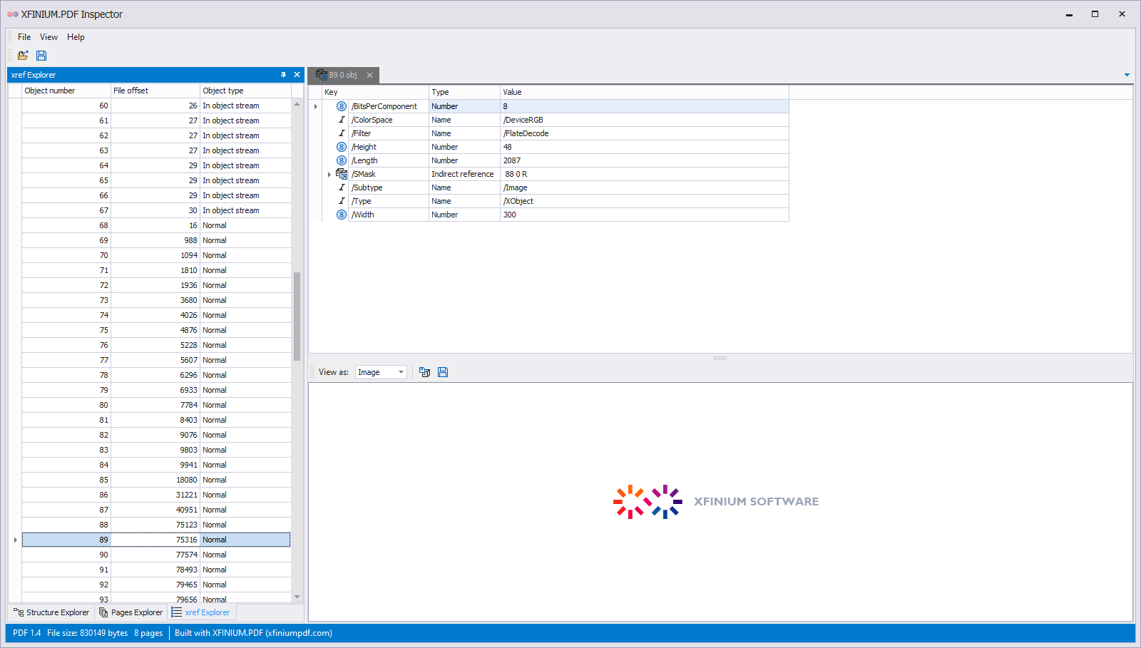The height and width of the screenshot is (648, 1141).
Task: Click the Built with XFINIUM.PDF status text
Action: pyautogui.click(x=253, y=633)
